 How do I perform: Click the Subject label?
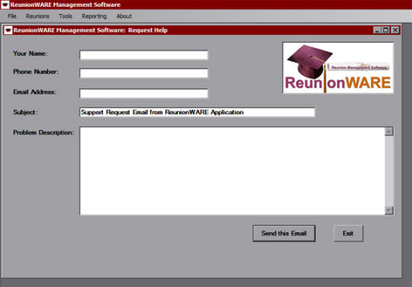25,112
